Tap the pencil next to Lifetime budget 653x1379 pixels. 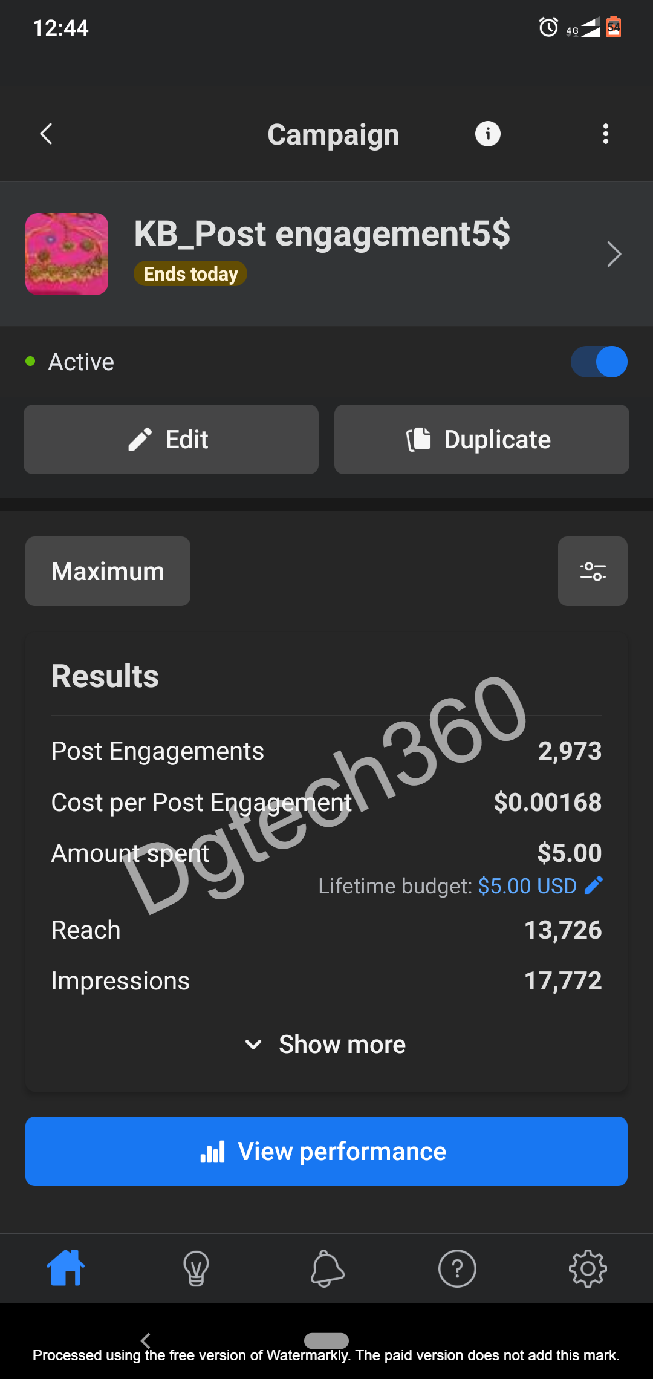[594, 885]
